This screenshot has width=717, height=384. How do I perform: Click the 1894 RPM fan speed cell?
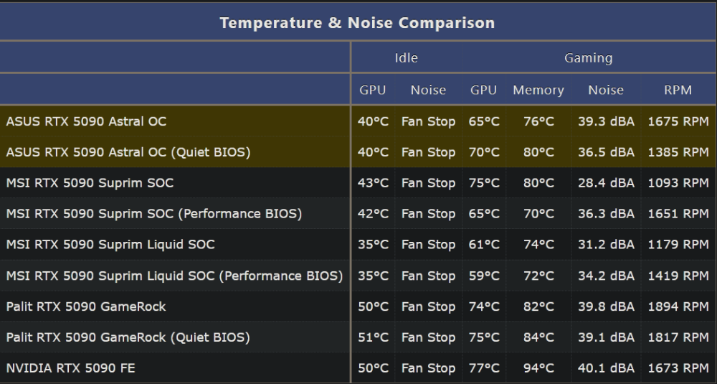point(678,306)
